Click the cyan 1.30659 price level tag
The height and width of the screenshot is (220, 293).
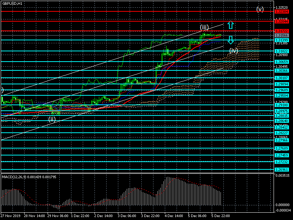282,62
